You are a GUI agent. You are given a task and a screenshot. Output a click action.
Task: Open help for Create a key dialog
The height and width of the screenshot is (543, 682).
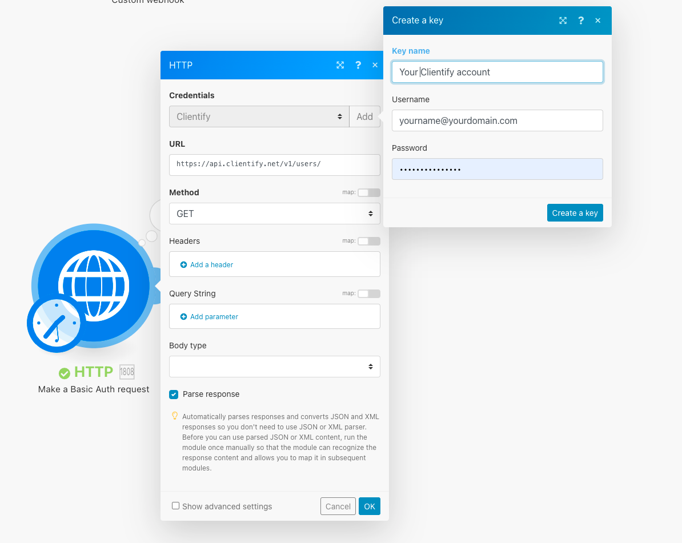581,21
